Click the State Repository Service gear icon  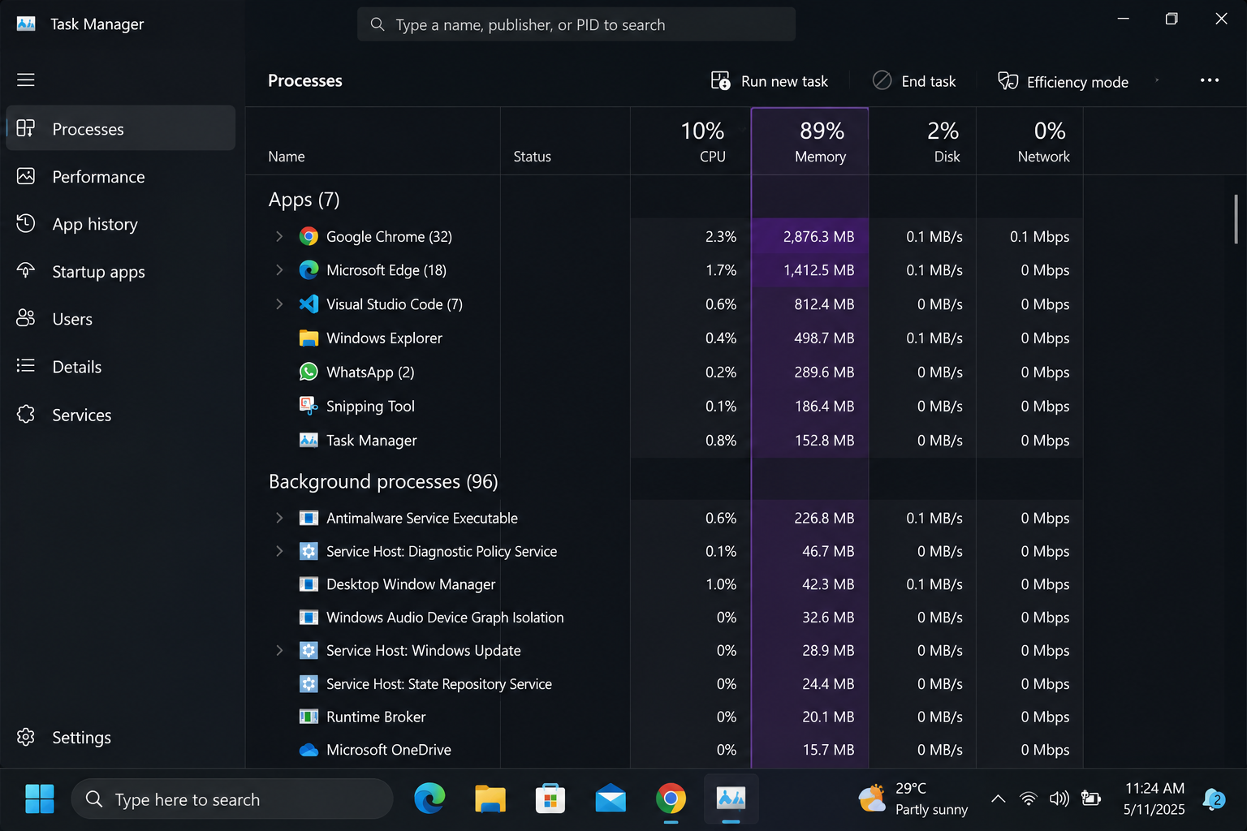click(x=309, y=684)
